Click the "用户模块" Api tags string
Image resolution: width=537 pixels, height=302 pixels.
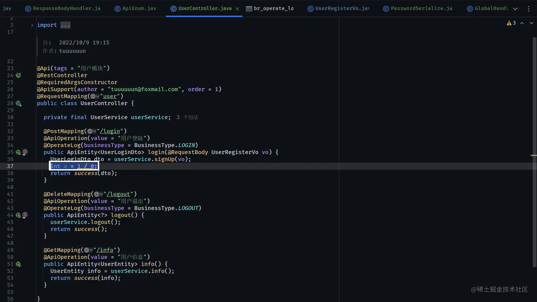coord(92,68)
